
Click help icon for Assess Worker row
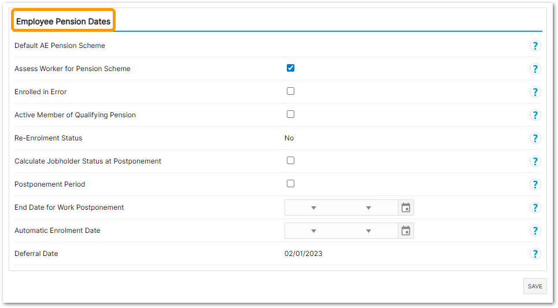(535, 69)
